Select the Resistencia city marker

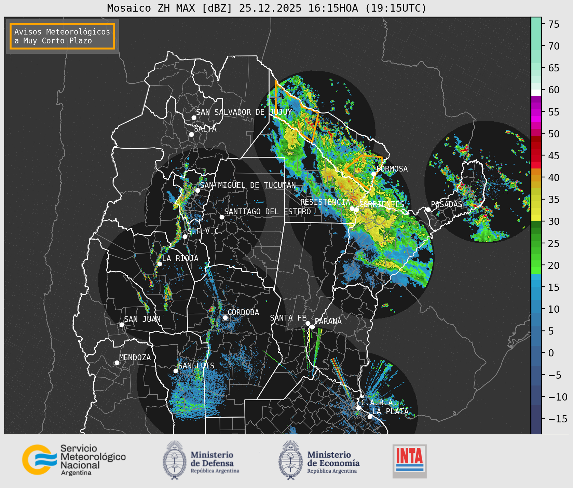coord(352,208)
